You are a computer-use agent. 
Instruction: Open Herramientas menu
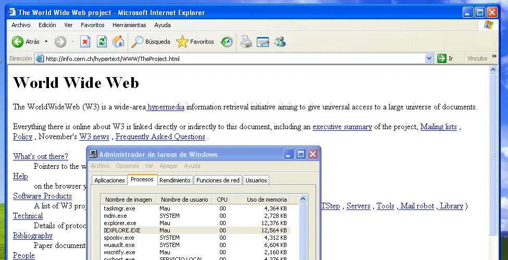click(x=129, y=25)
